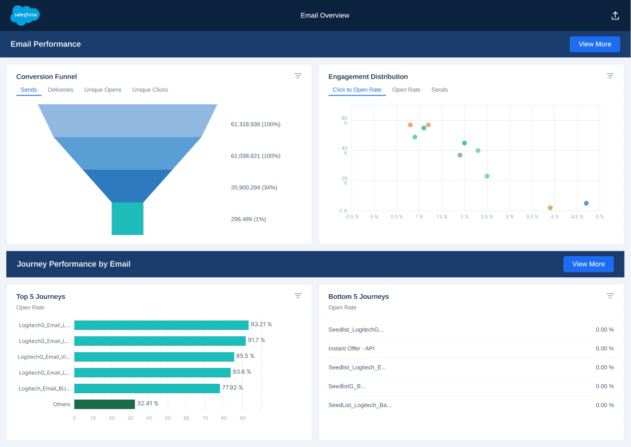Click the 61,318,939 (100%) funnel label
The height and width of the screenshot is (447, 631).
coord(256,124)
